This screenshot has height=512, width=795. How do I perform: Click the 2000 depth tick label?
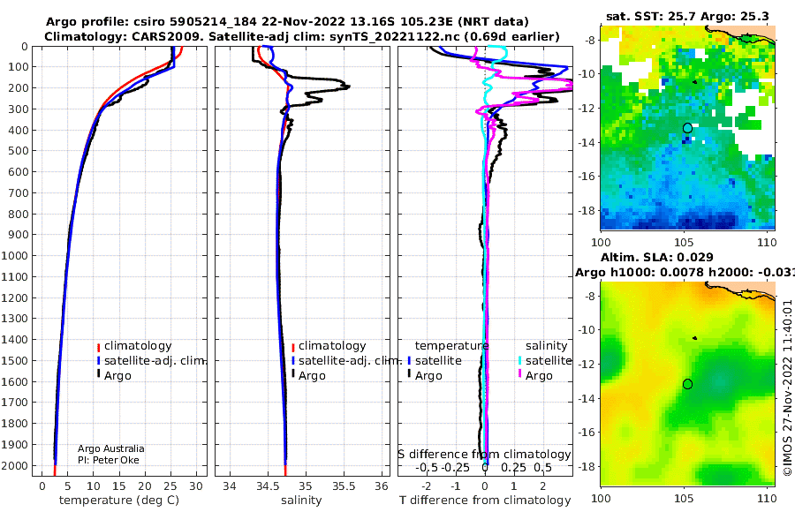pos(17,466)
